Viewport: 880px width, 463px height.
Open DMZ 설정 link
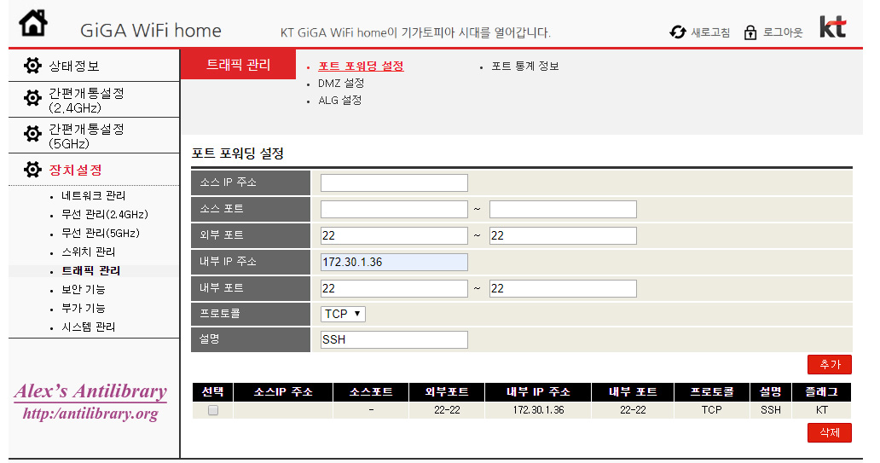(x=341, y=83)
